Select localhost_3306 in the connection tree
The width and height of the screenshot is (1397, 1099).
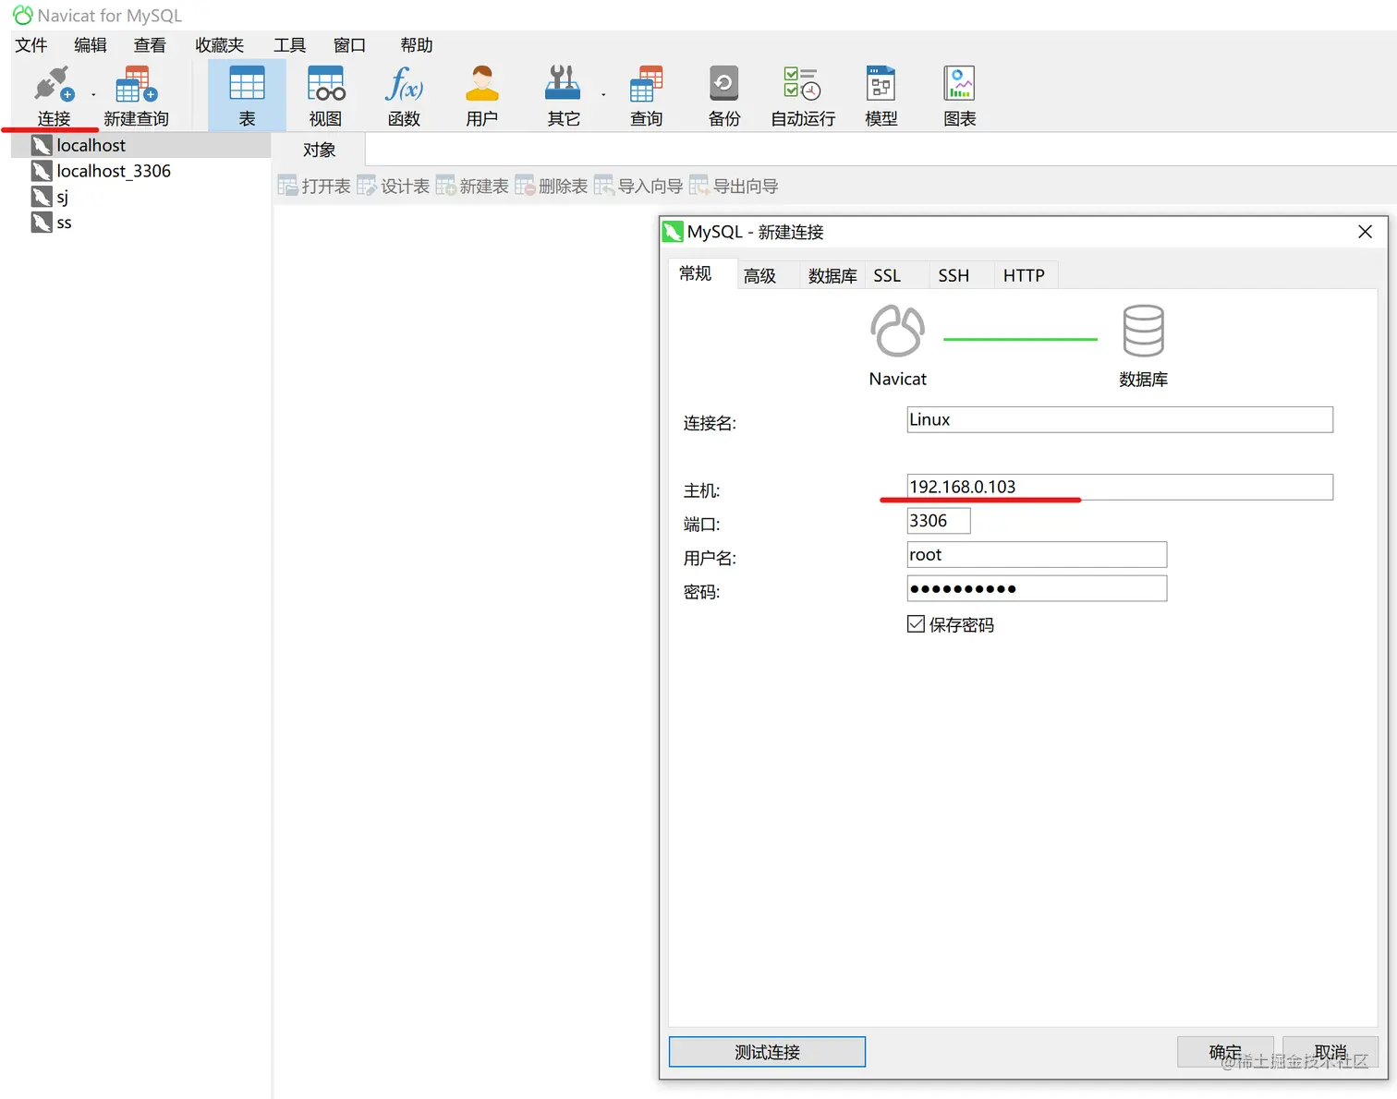pyautogui.click(x=114, y=171)
